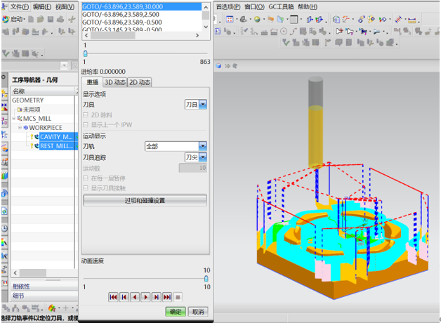Click the Create Geometry icon
The width and height of the screenshot is (441, 323).
click(25, 32)
